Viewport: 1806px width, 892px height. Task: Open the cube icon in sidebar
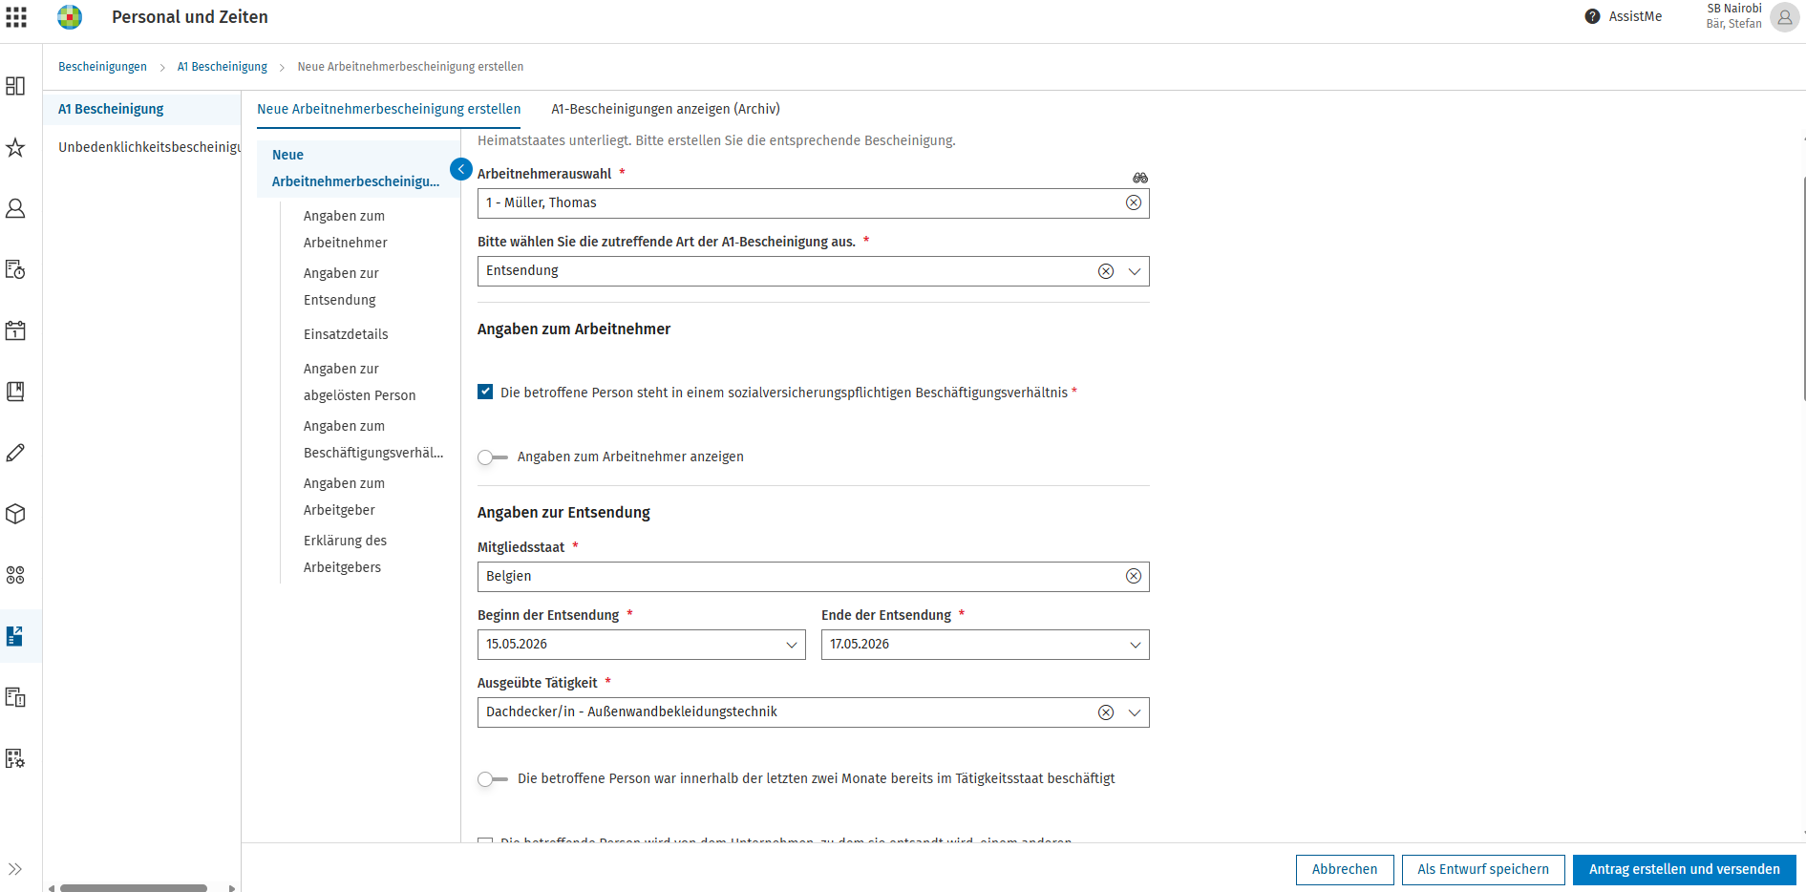(15, 514)
